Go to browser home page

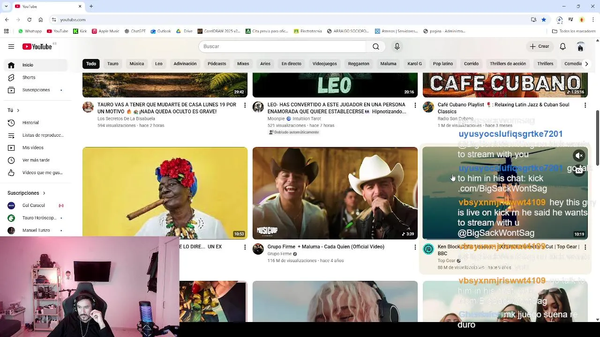coord(40,20)
